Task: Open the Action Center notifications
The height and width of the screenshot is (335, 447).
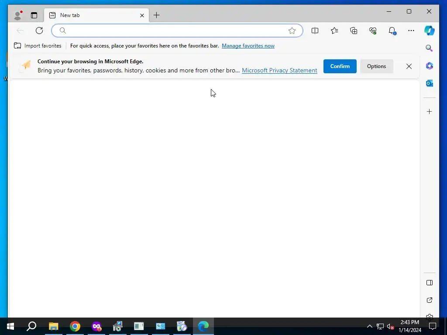Action: 433,326
